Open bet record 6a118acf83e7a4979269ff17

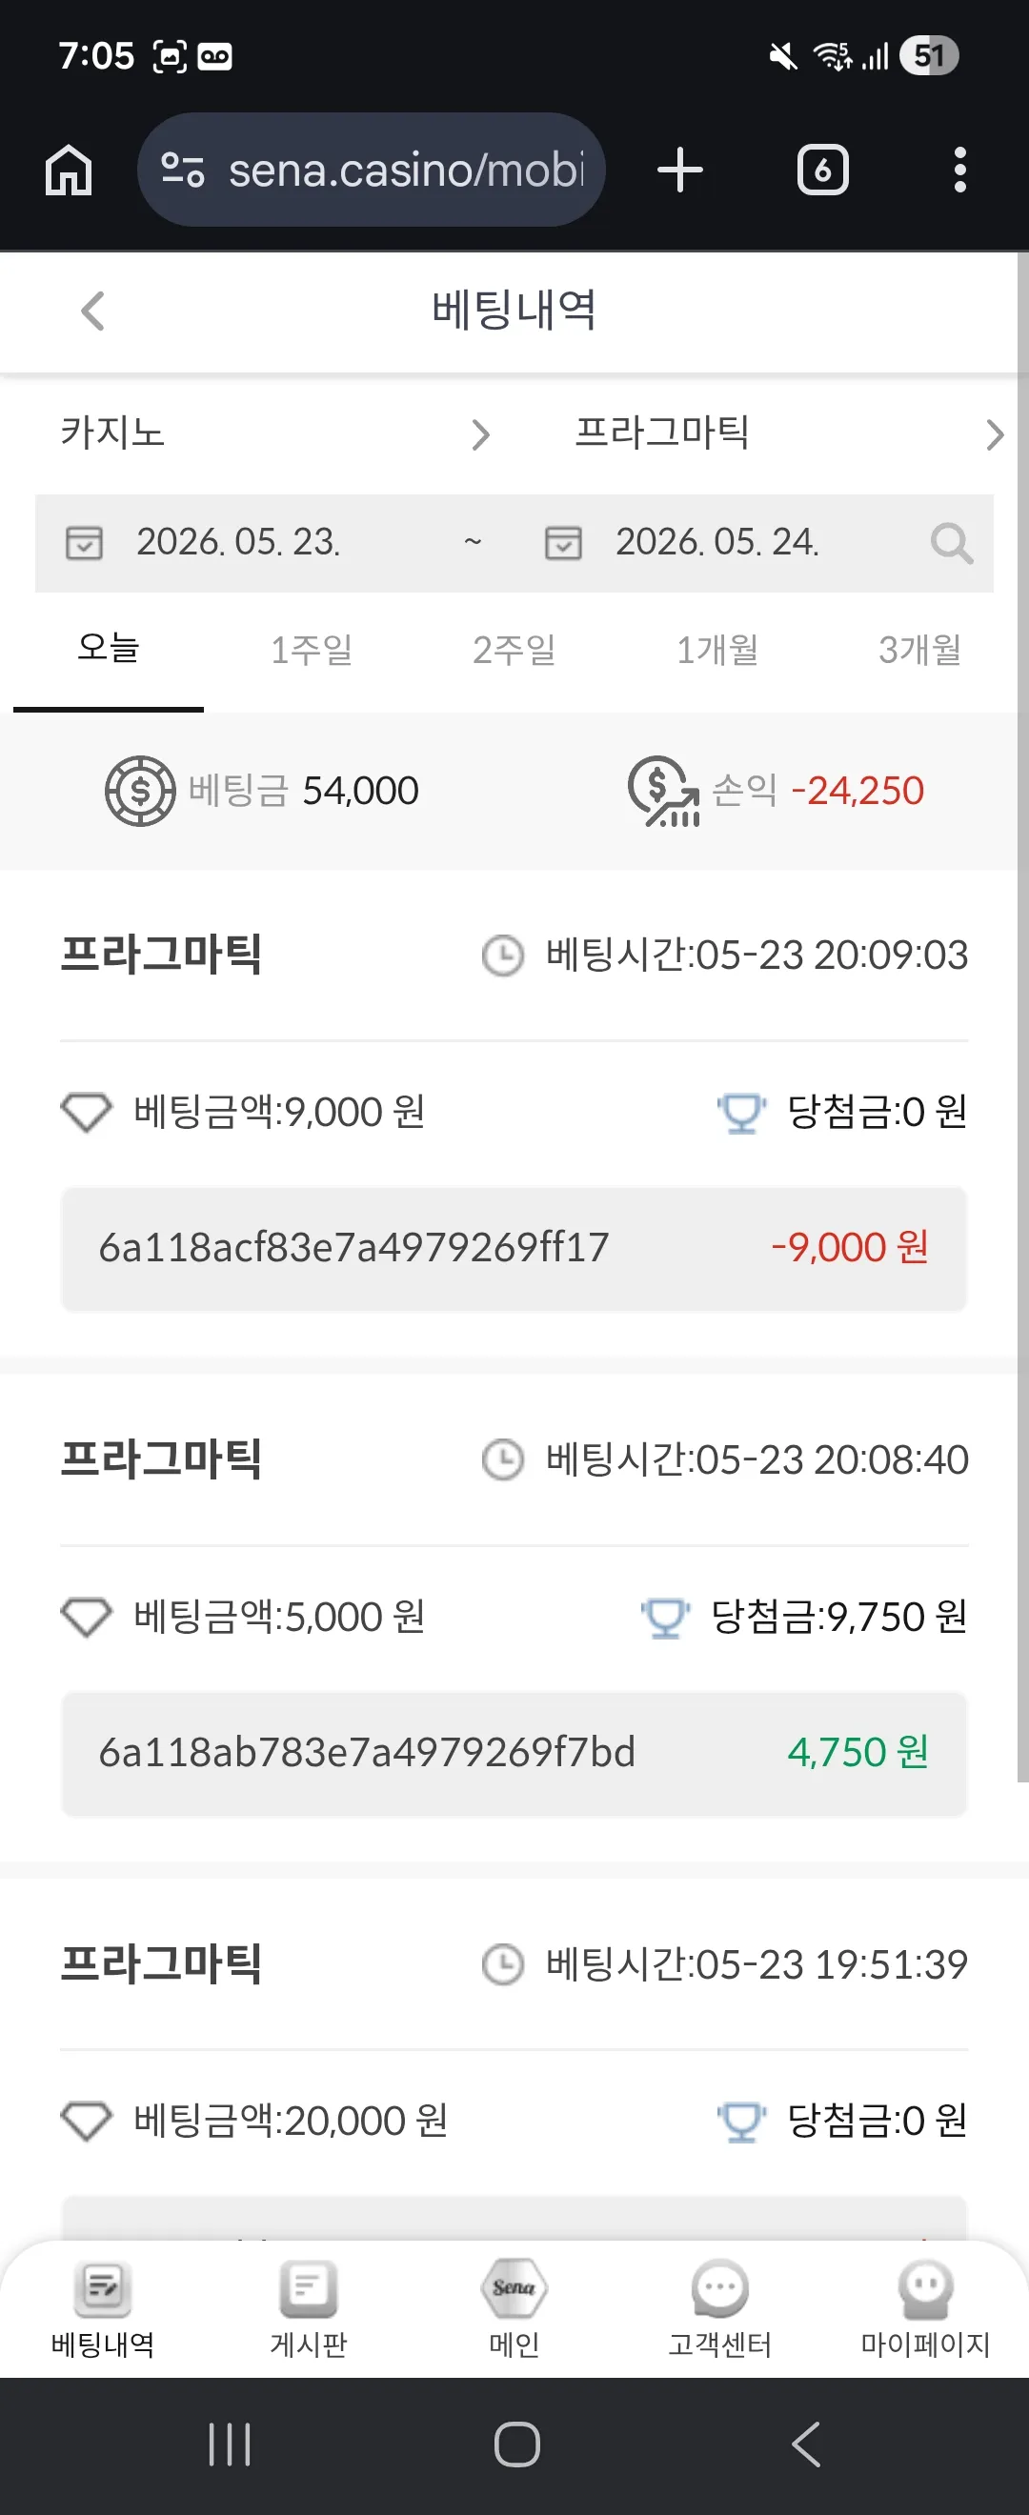[514, 1249]
